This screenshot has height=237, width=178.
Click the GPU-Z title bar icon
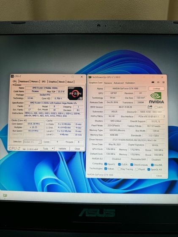click(90, 77)
